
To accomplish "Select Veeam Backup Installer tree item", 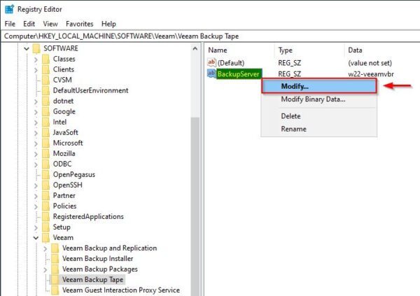I will [98, 258].
